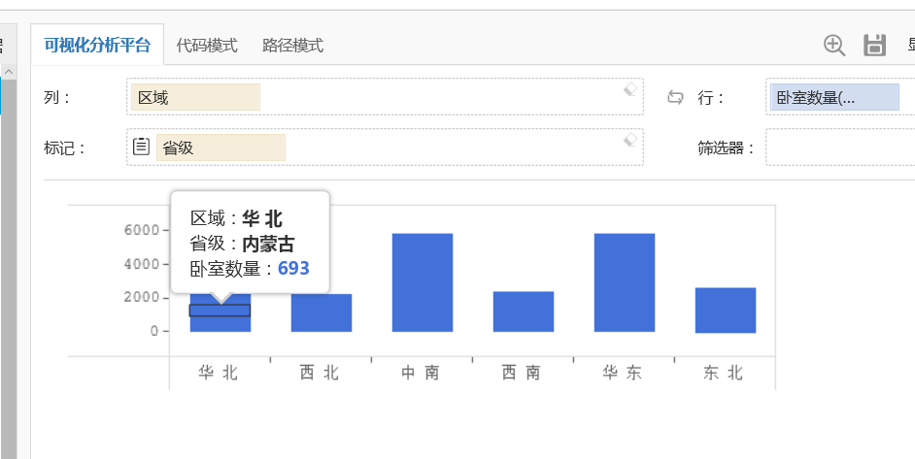Click the scroll-up arrow on left panel
Image resolution: width=915 pixels, height=459 pixels.
point(7,73)
